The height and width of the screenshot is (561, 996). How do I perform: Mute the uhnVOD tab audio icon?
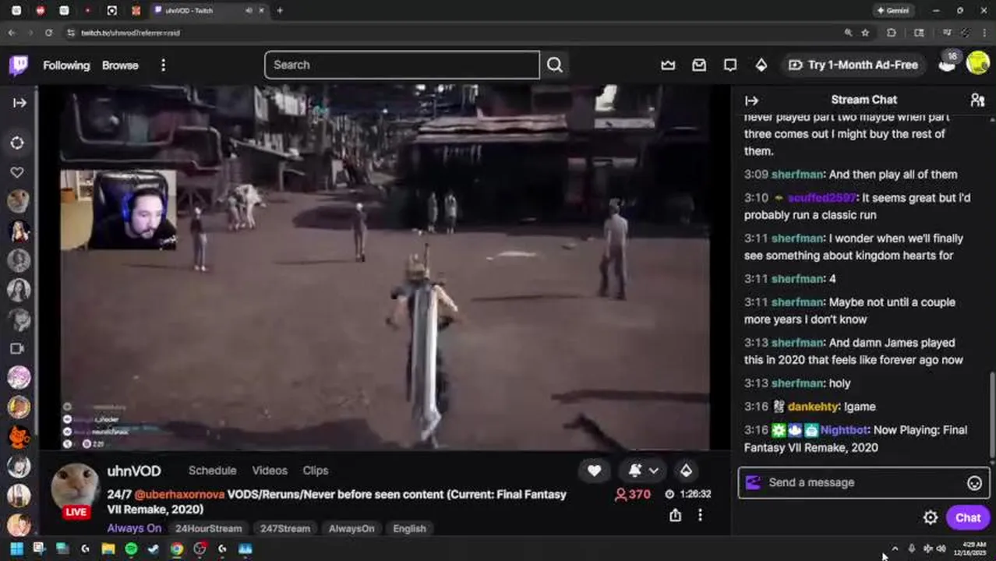coord(249,10)
